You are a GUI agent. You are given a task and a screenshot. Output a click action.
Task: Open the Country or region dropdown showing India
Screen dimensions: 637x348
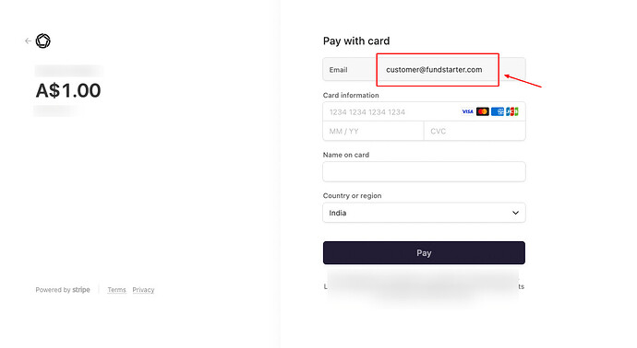[x=424, y=213]
